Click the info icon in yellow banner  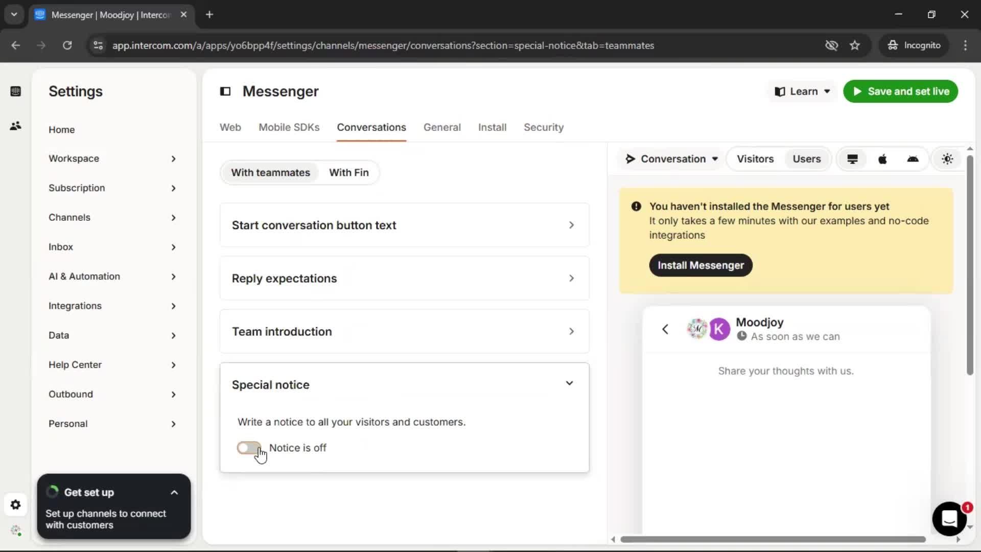(x=636, y=206)
